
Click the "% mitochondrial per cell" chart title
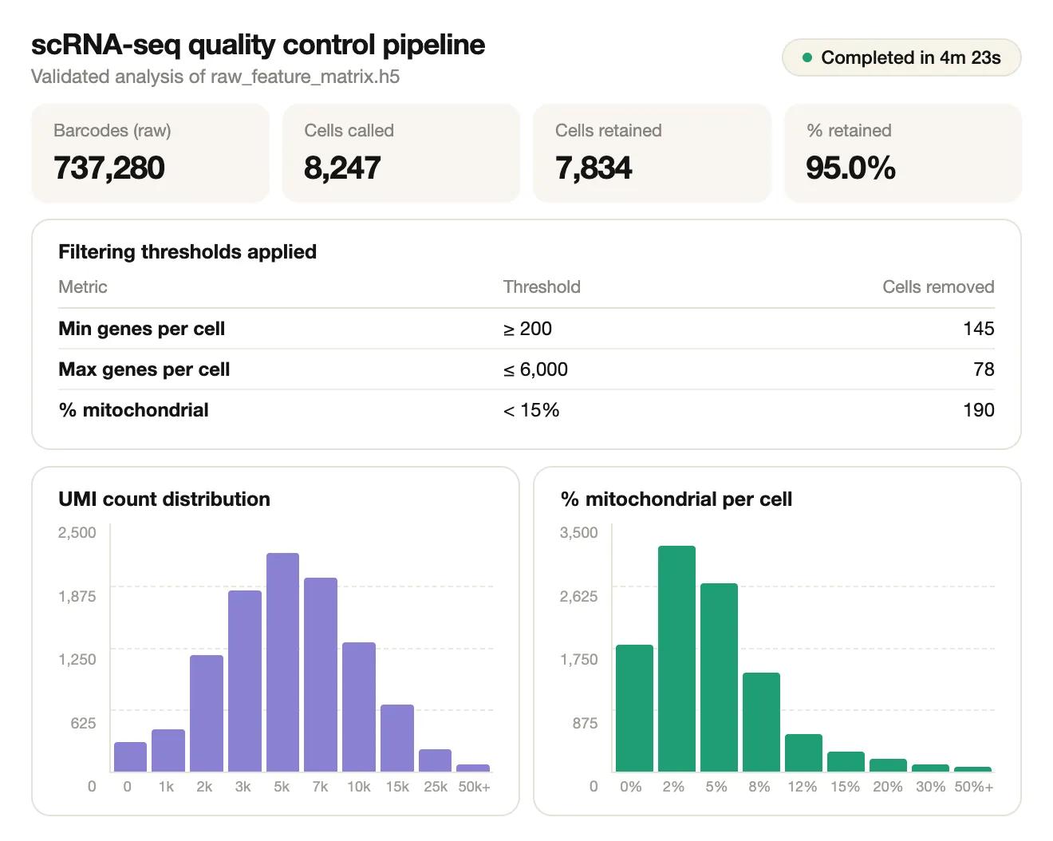676,499
